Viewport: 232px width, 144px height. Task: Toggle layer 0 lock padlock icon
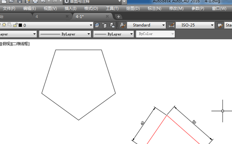[15, 25]
